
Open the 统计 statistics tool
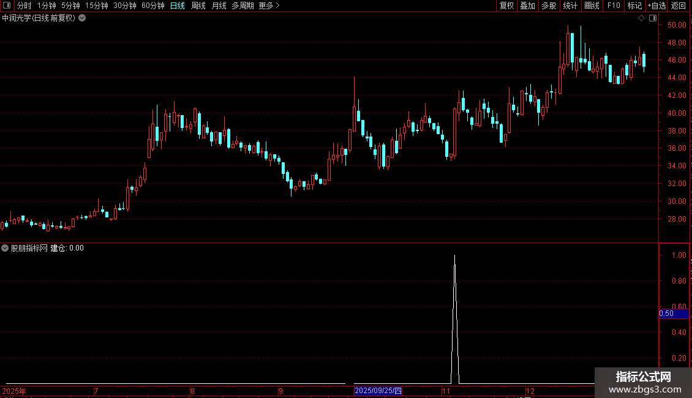[570, 6]
